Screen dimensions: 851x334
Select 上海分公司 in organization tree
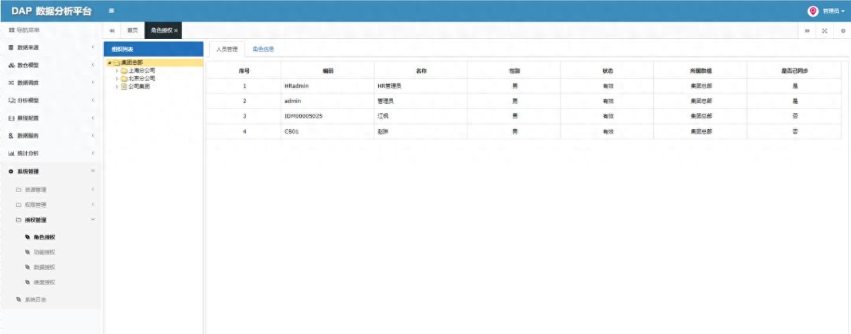coord(141,70)
